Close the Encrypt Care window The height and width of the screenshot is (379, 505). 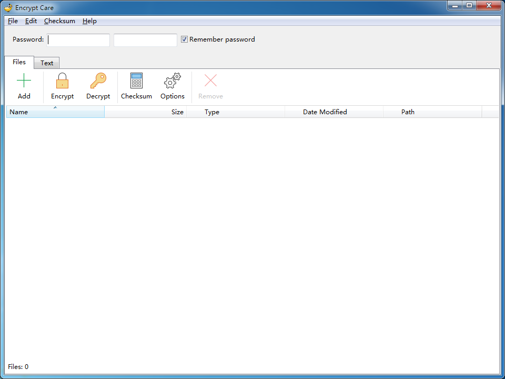coord(489,5)
